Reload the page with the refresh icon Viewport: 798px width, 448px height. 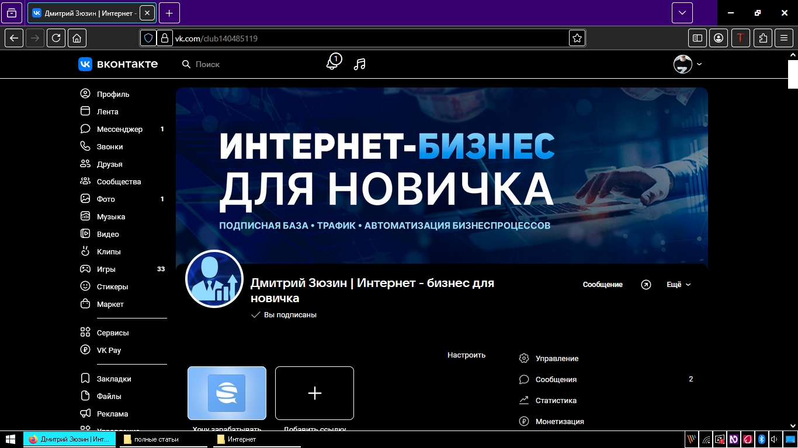pyautogui.click(x=56, y=38)
